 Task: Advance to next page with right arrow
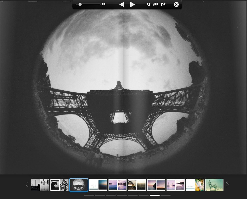pyautogui.click(x=132, y=5)
